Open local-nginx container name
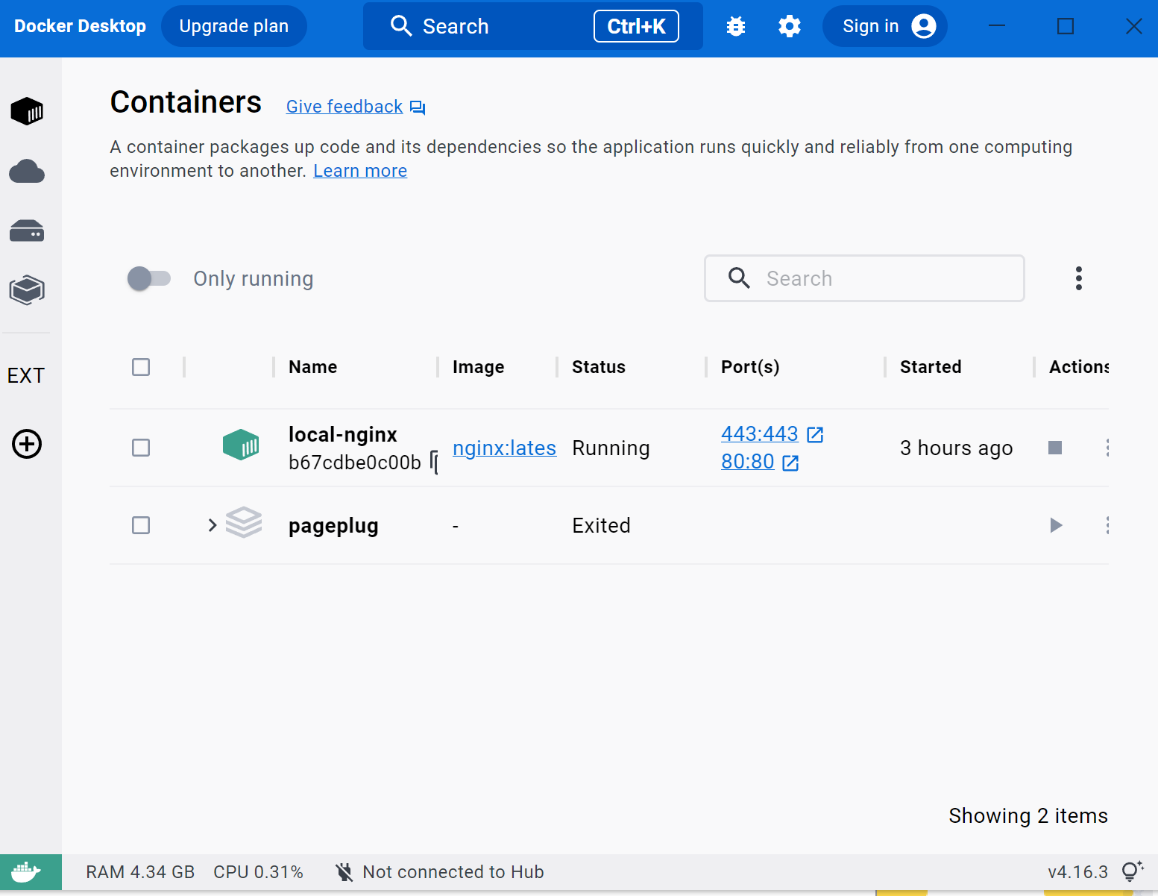The width and height of the screenshot is (1158, 896). 343,434
